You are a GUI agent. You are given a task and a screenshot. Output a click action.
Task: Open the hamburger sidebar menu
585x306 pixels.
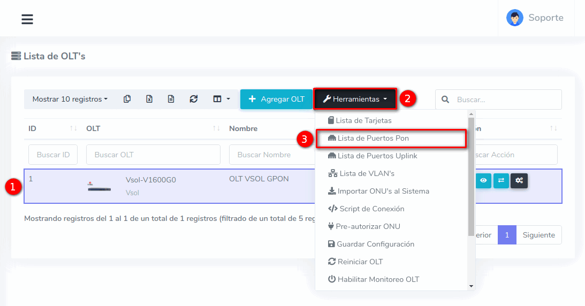point(27,19)
